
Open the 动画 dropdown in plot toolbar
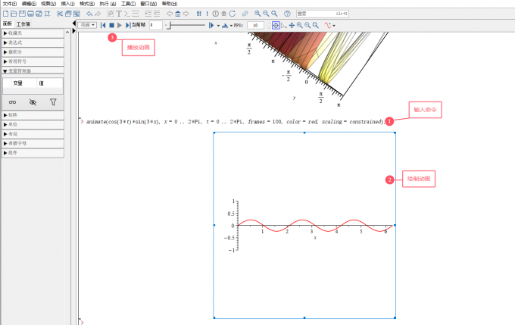[x=87, y=25]
